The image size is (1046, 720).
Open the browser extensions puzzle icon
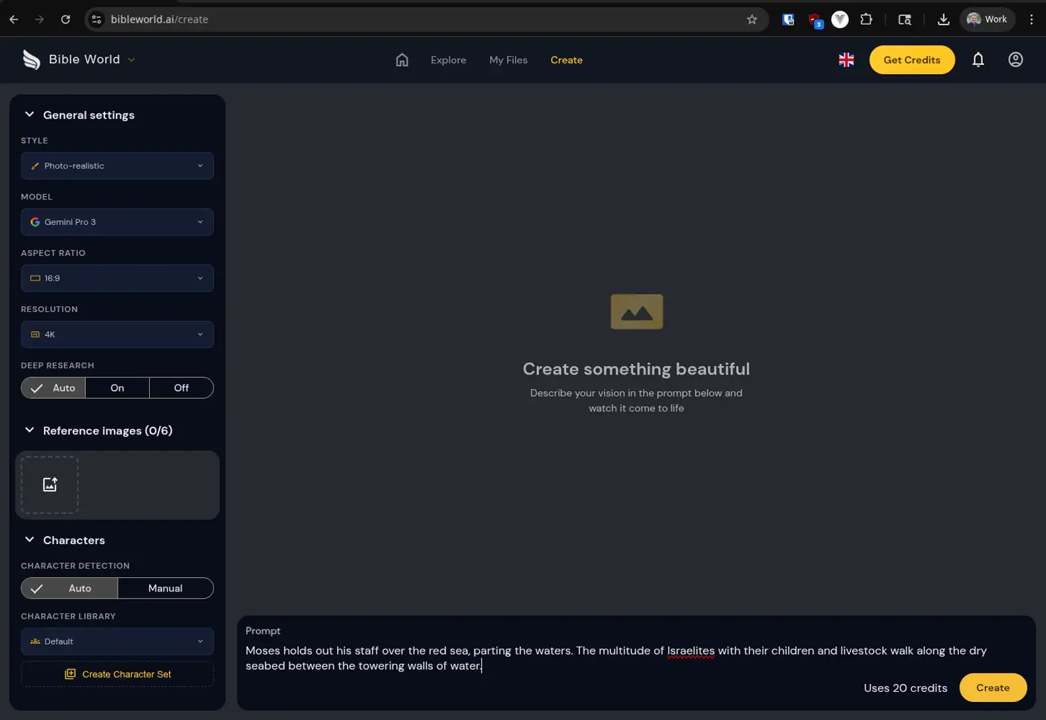click(x=865, y=19)
